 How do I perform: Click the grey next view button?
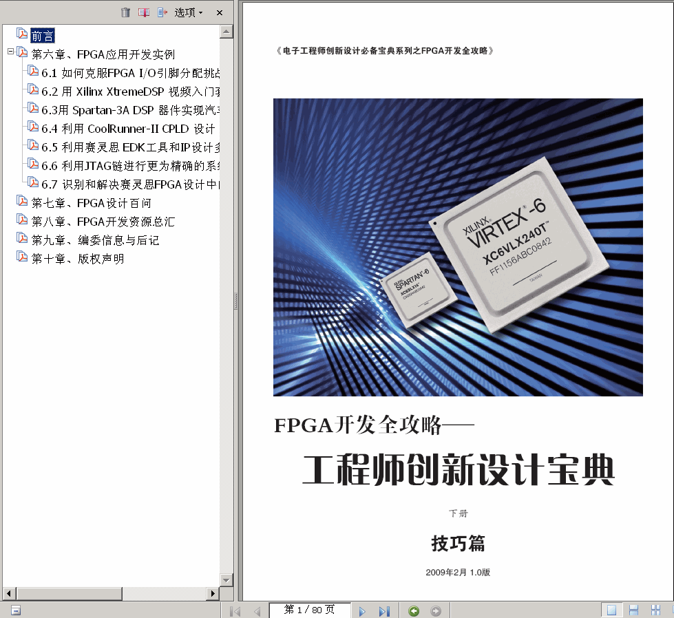pos(435,610)
